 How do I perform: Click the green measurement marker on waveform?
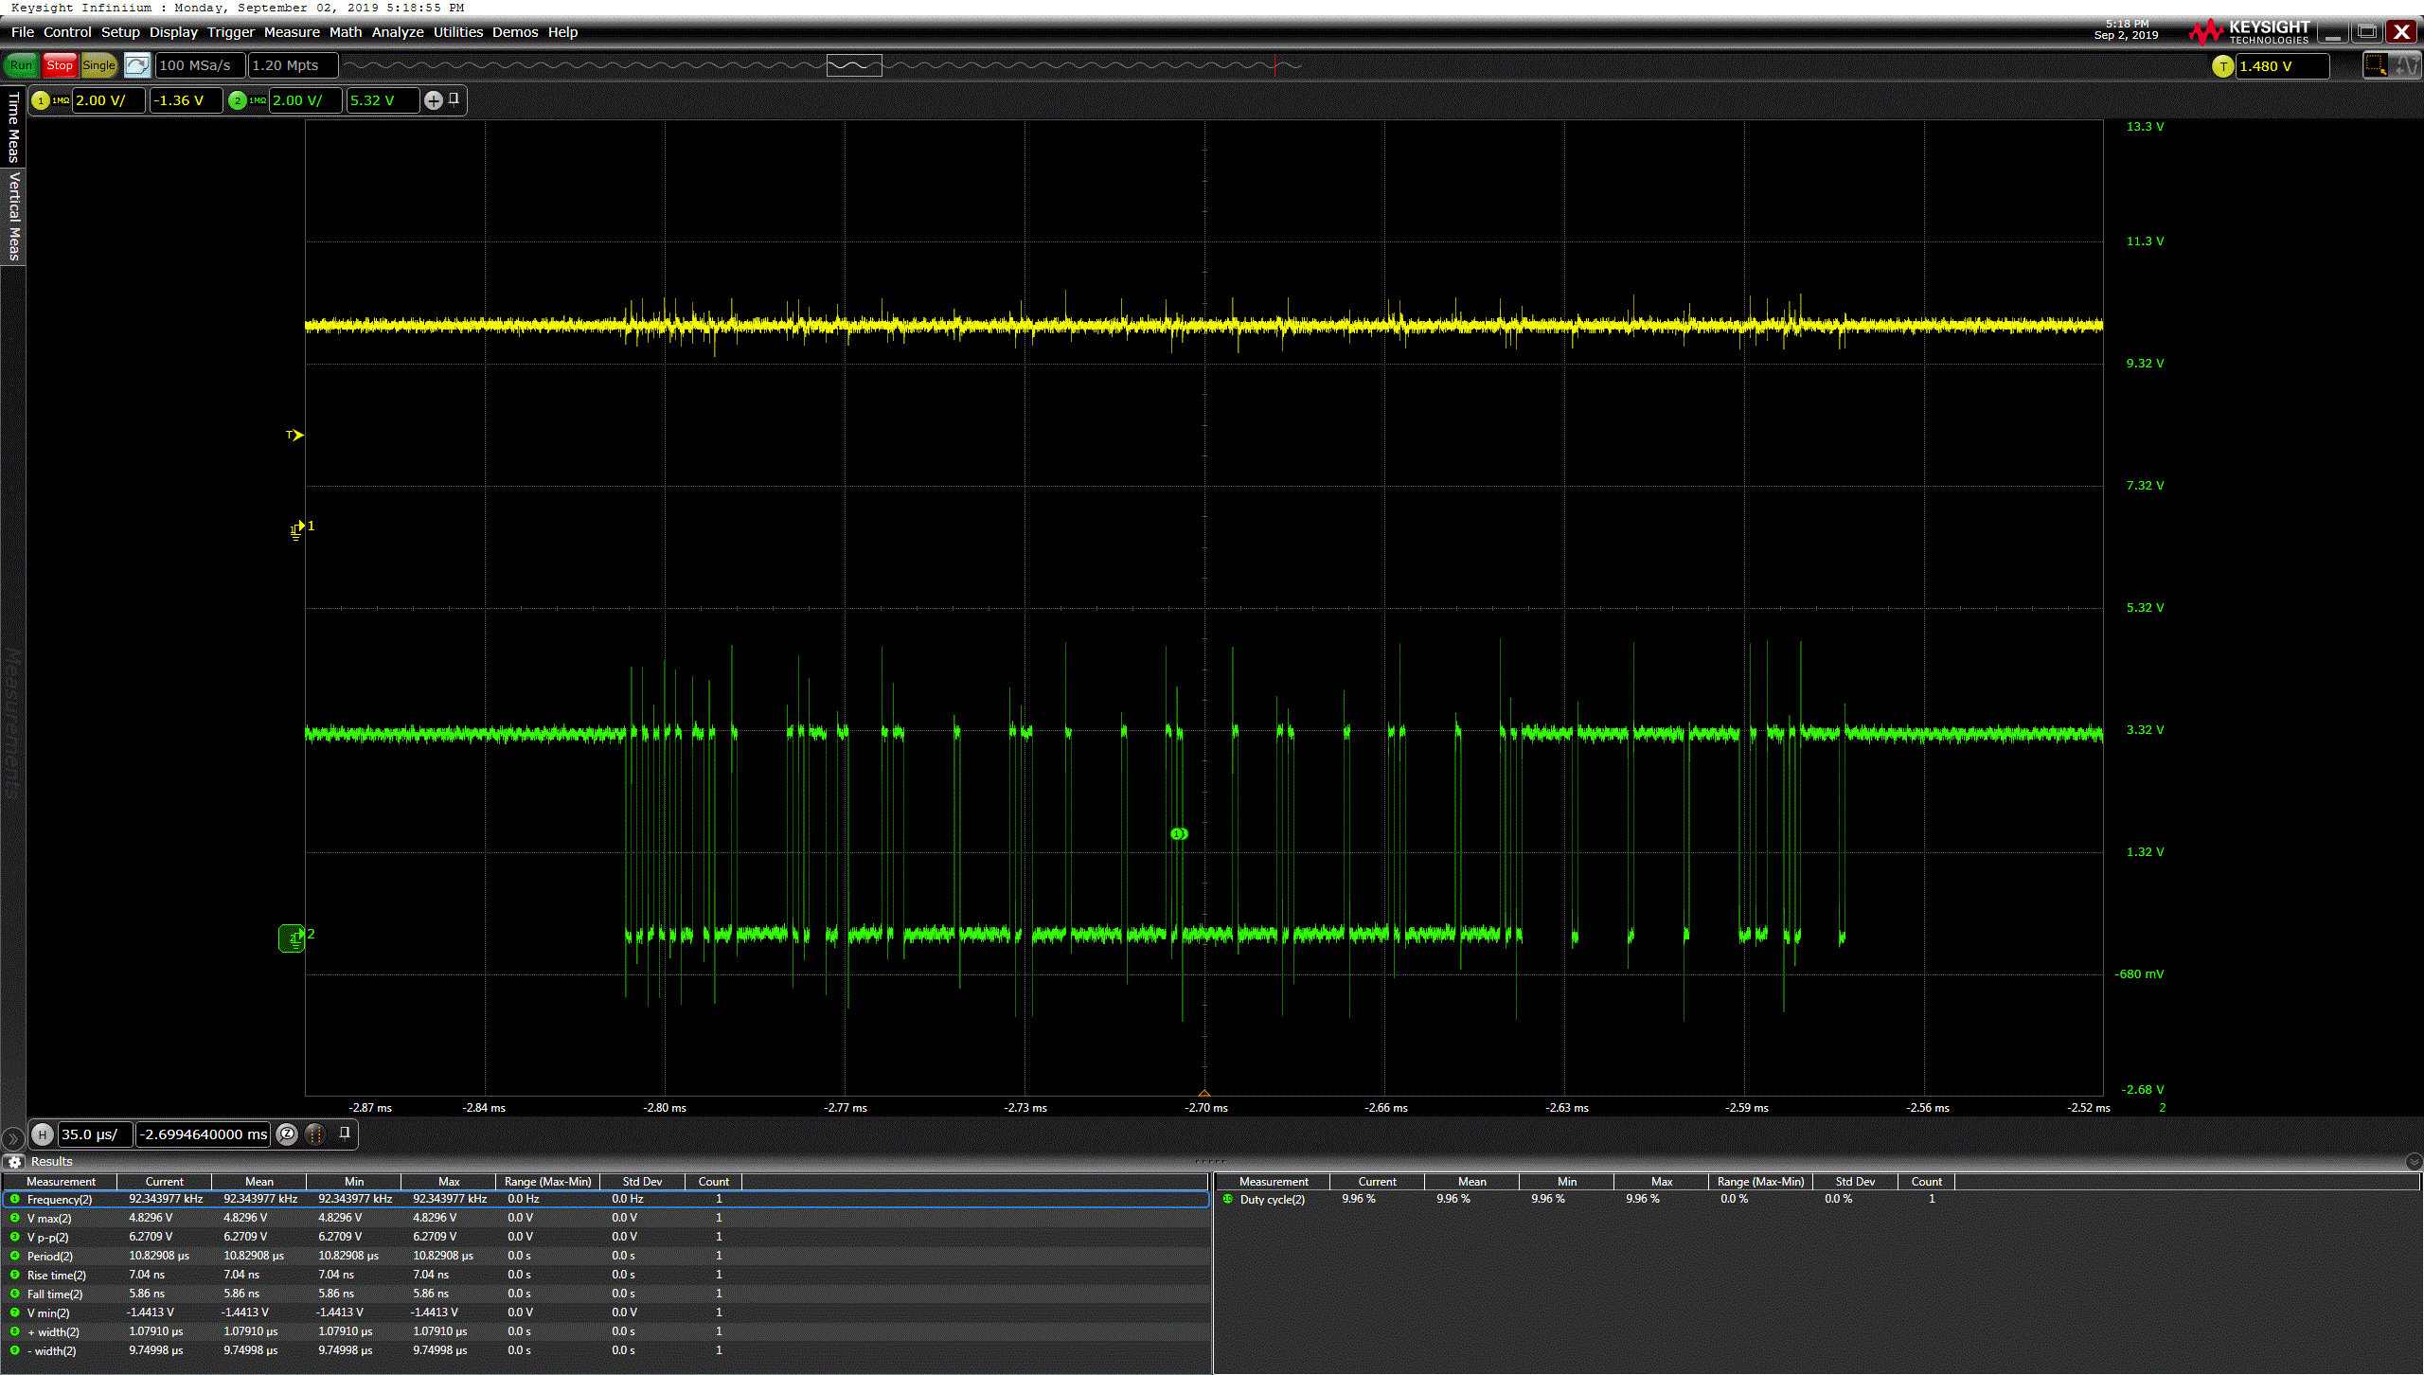[1179, 833]
